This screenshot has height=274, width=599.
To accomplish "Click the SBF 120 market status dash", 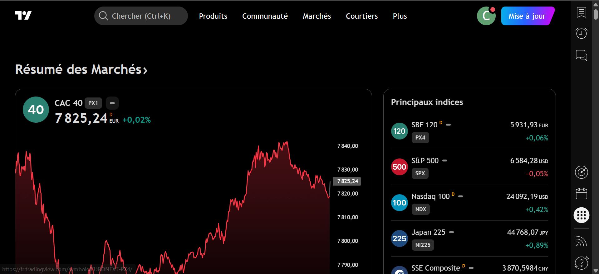I will pyautogui.click(x=449, y=125).
